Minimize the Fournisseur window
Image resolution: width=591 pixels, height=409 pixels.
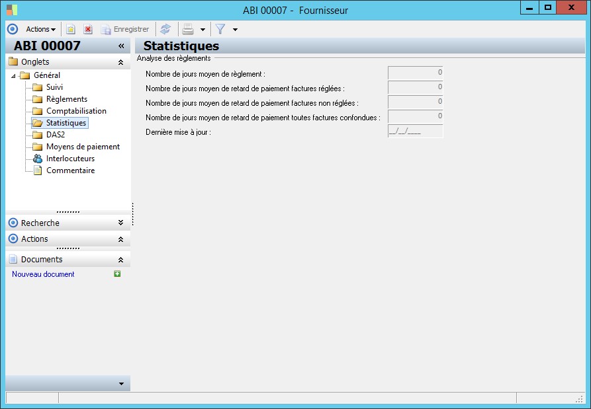(529, 8)
